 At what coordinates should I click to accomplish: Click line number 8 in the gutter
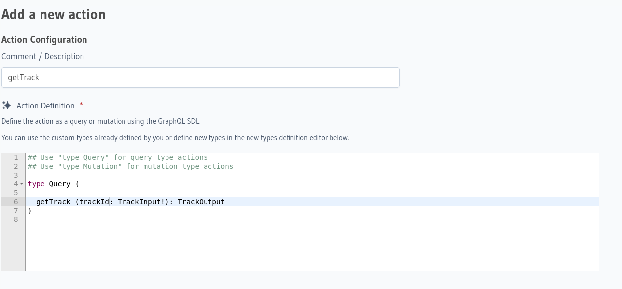point(16,219)
